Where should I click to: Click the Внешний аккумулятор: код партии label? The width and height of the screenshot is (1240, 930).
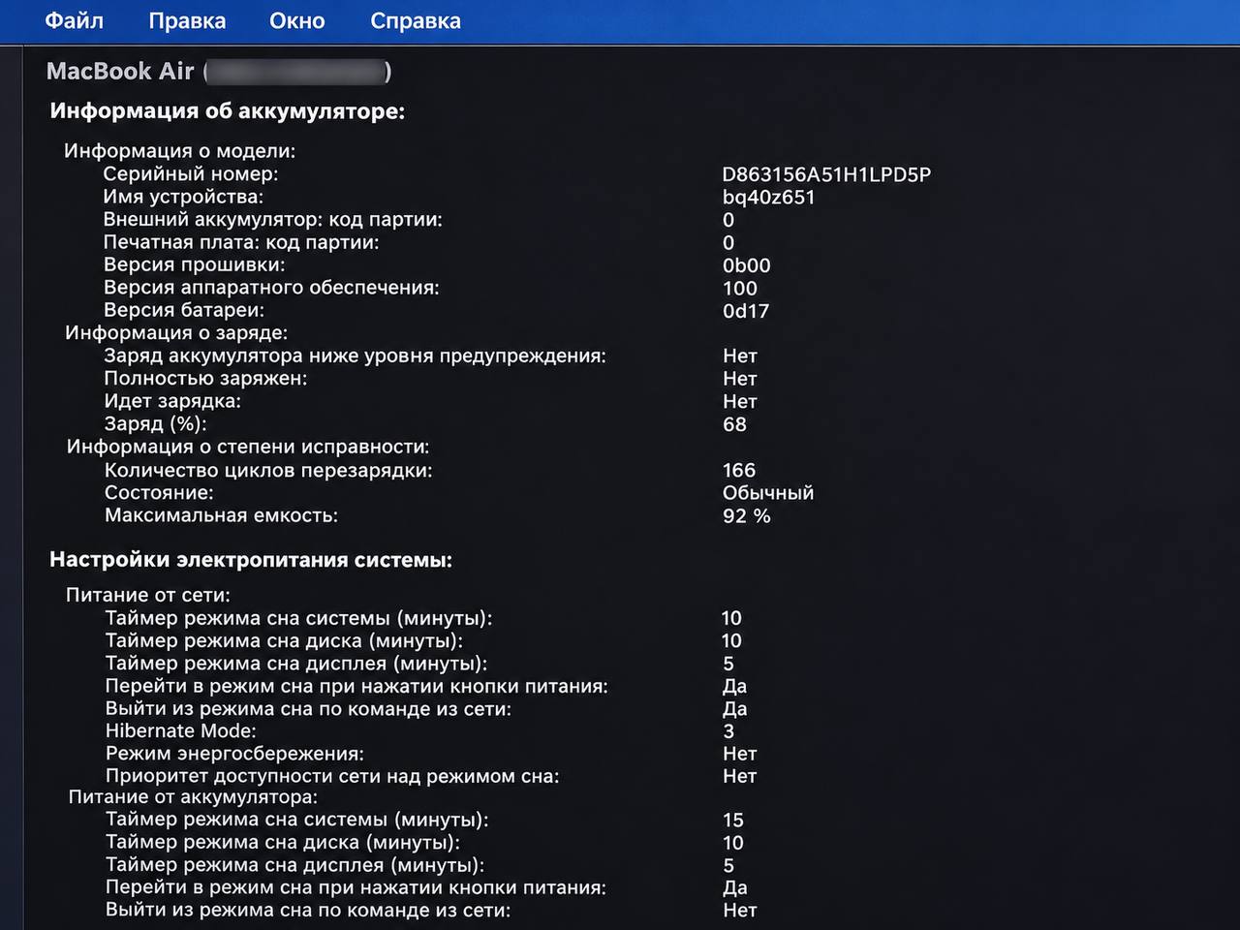pyautogui.click(x=272, y=220)
